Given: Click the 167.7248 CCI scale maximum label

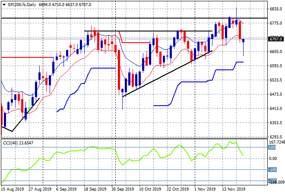Looking at the screenshot, I should [277, 142].
